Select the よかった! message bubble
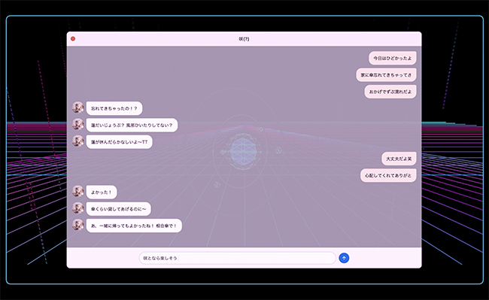The width and height of the screenshot is (489, 300). click(102, 192)
